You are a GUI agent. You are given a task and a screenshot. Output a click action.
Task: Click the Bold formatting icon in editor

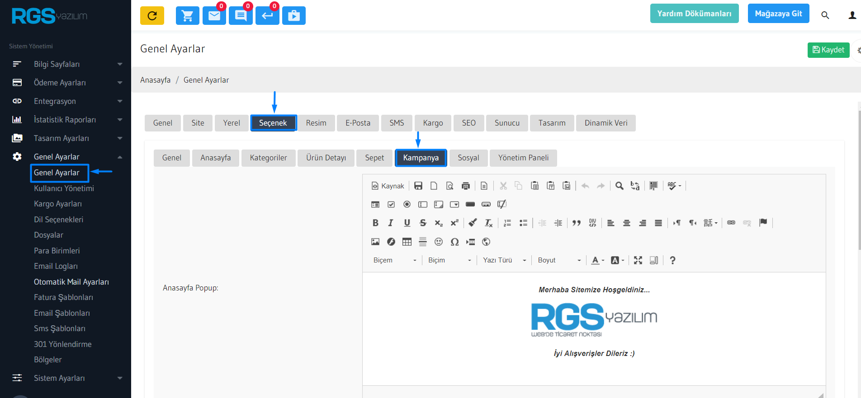click(375, 223)
